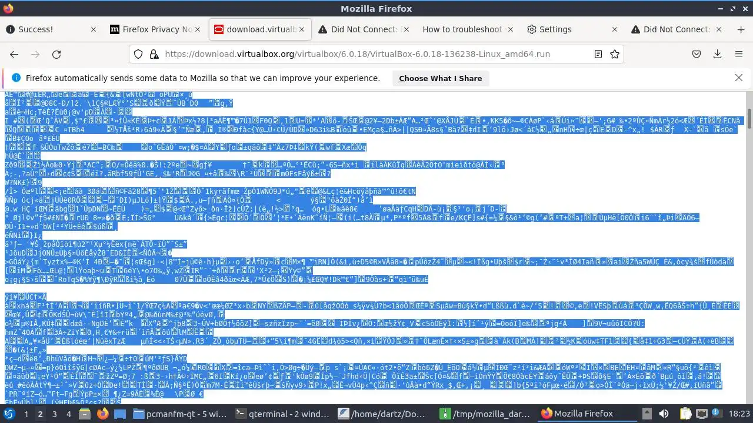Viewport: 753px width, 423px height.
Task: Open the system start menu icon
Action: [9, 414]
